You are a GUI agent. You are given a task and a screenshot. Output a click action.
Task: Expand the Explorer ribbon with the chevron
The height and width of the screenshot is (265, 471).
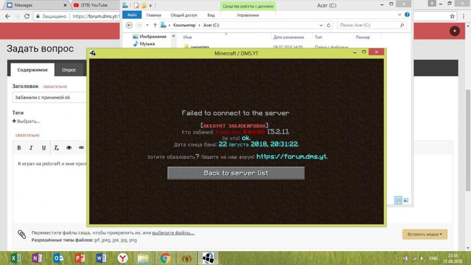coord(400,15)
